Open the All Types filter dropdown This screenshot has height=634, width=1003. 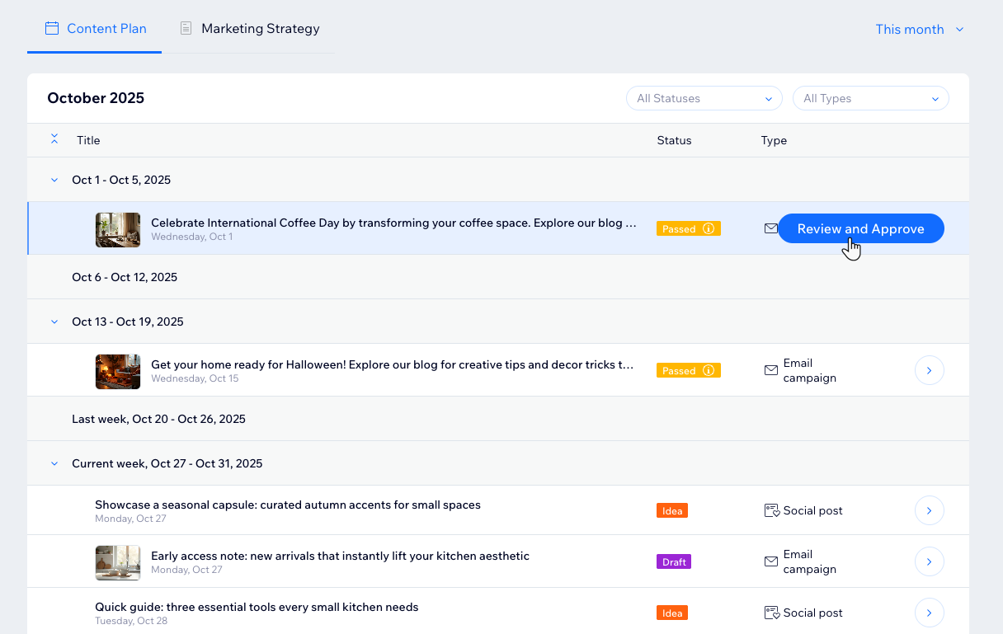click(x=870, y=99)
